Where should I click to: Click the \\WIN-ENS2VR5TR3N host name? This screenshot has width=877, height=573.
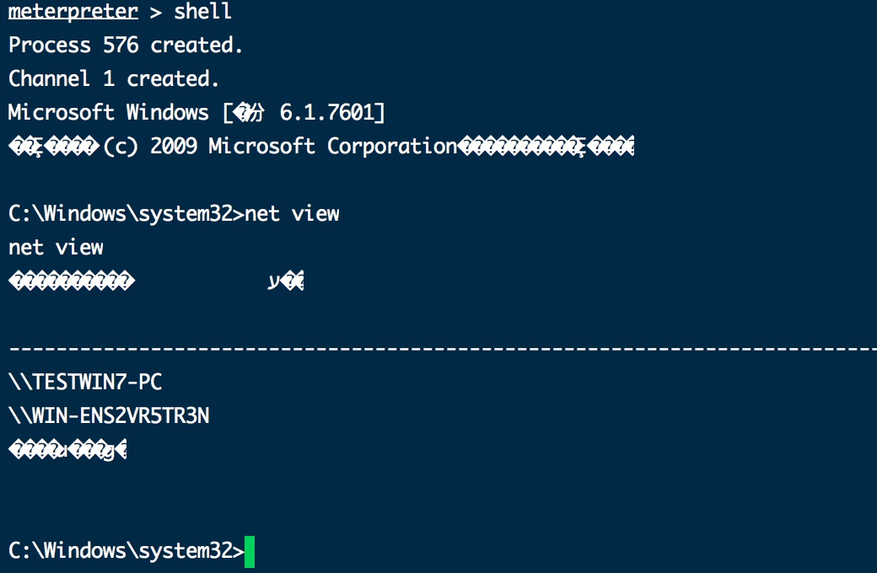coord(109,416)
